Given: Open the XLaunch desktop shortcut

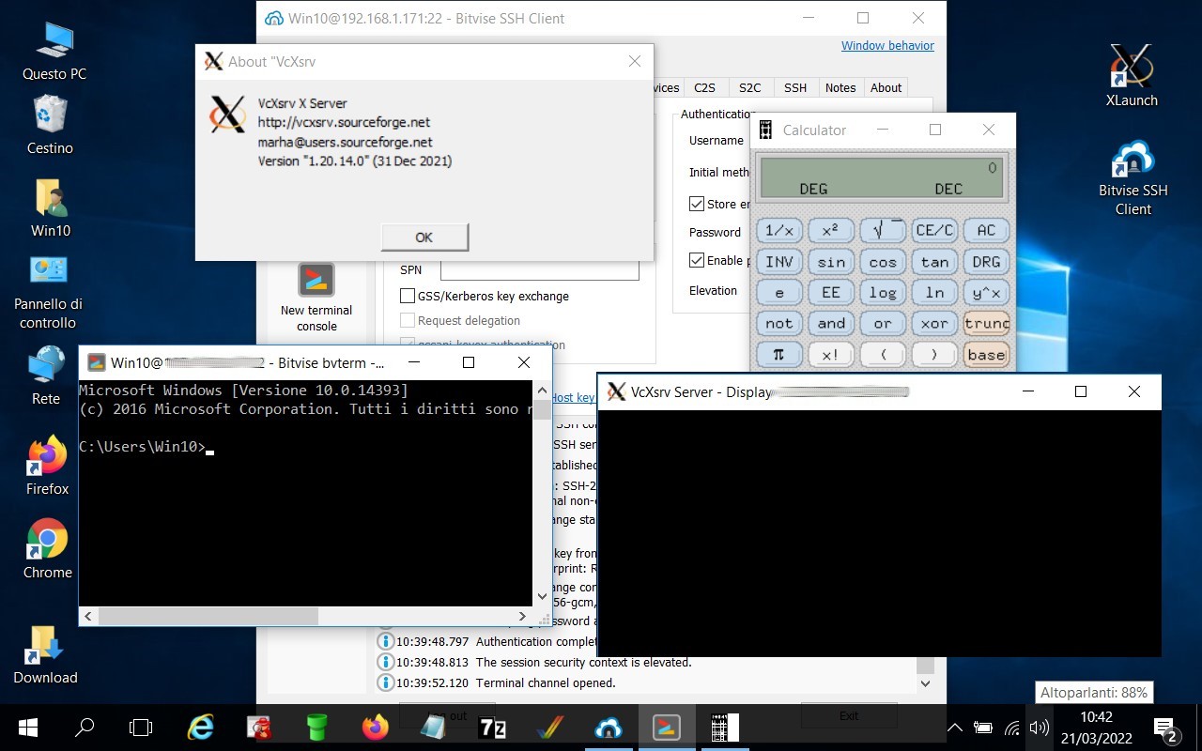Looking at the screenshot, I should tap(1131, 75).
